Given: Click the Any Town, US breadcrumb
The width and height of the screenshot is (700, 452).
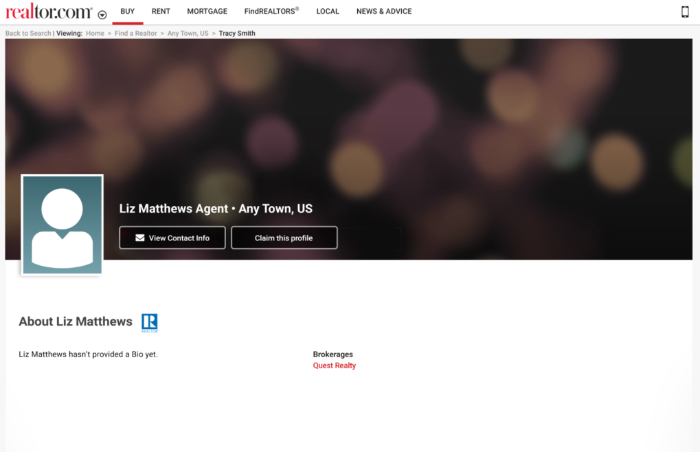Looking at the screenshot, I should (x=188, y=33).
